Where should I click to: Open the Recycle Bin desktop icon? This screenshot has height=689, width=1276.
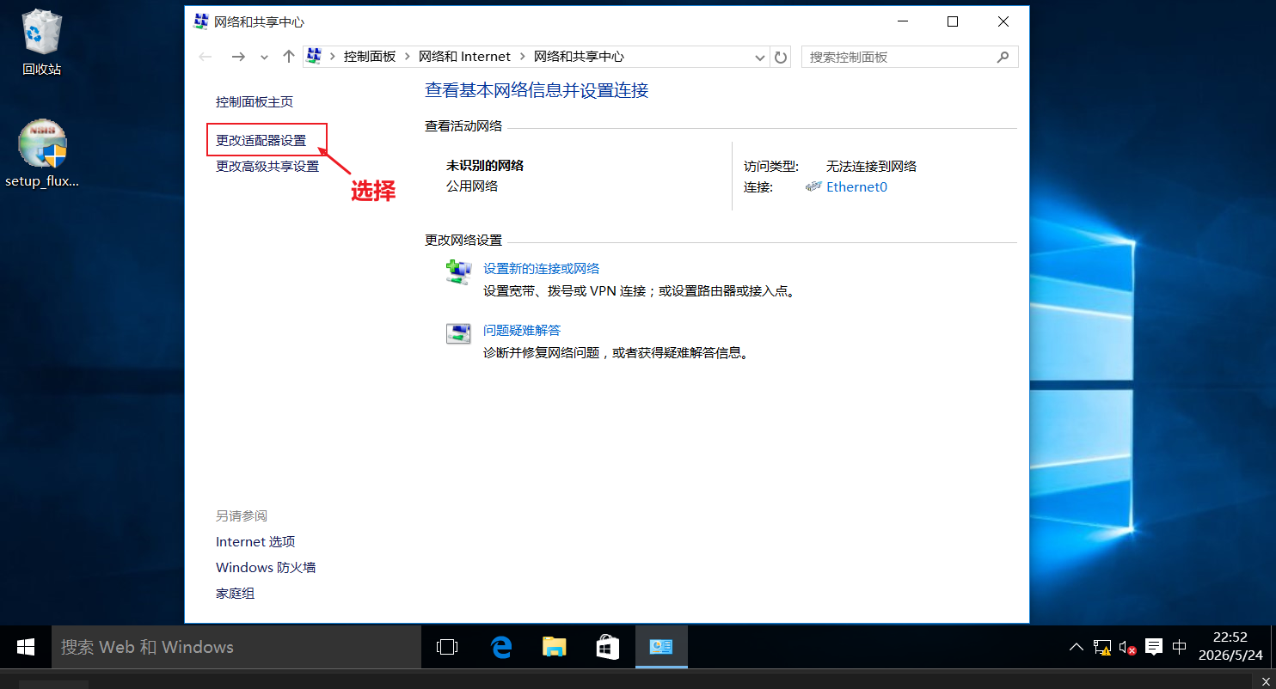(x=41, y=41)
